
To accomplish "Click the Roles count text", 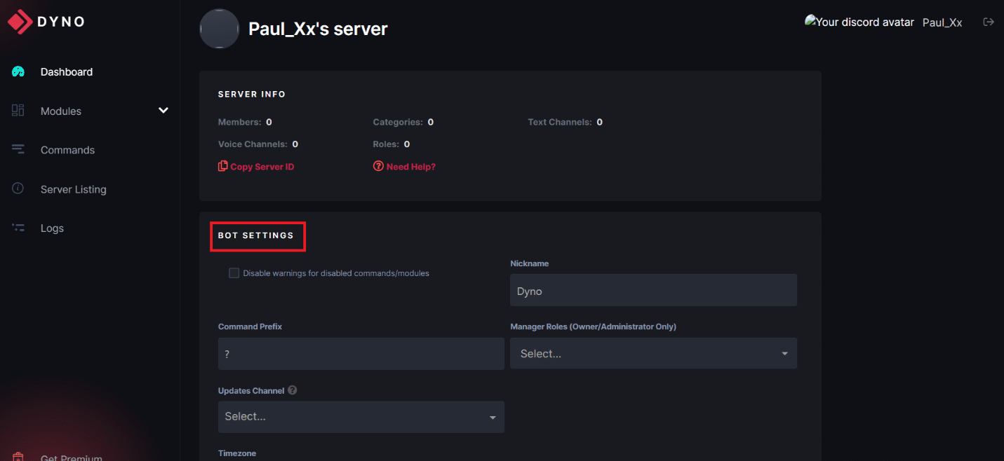I will (391, 144).
